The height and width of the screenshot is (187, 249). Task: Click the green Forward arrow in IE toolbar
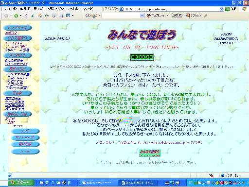coord(16,16)
